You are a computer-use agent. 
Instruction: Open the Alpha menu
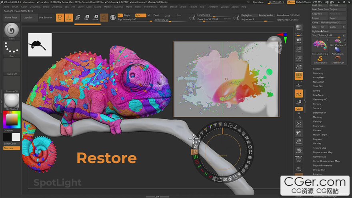6,7
